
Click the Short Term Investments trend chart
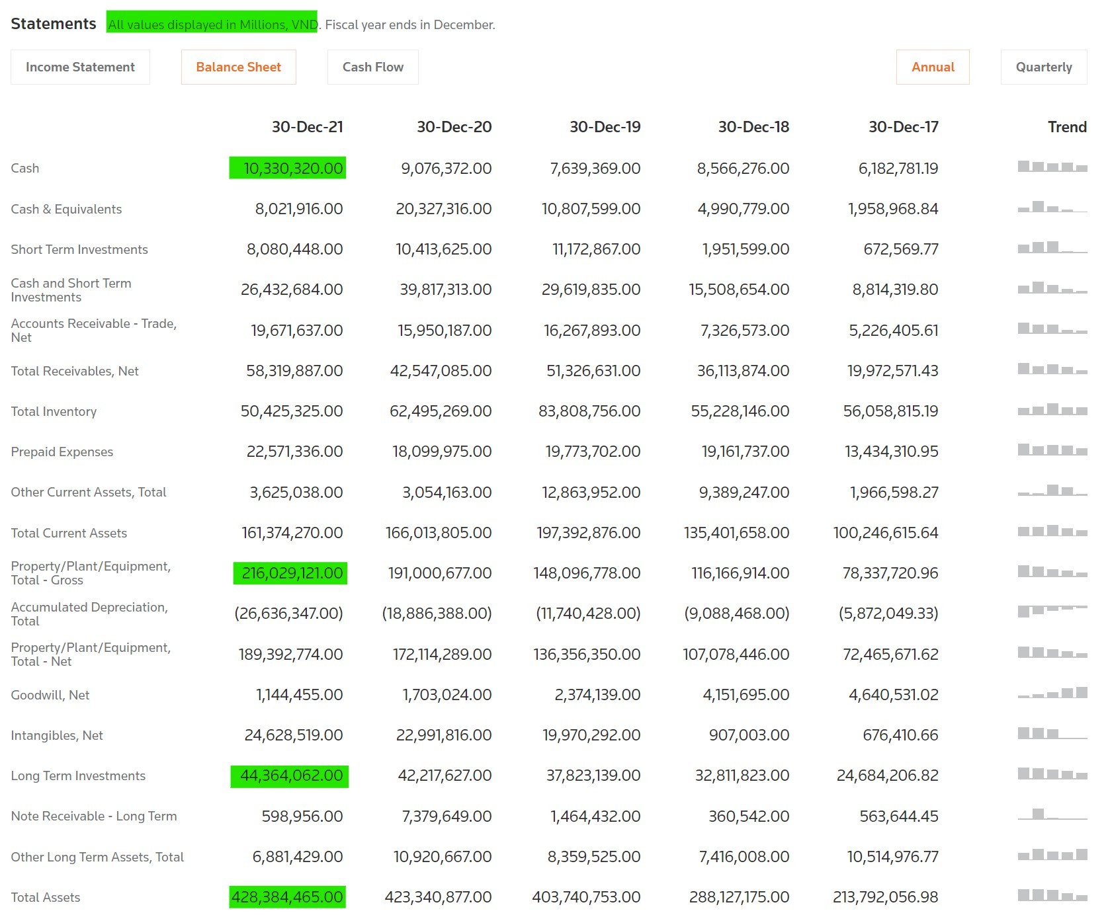coord(1052,248)
